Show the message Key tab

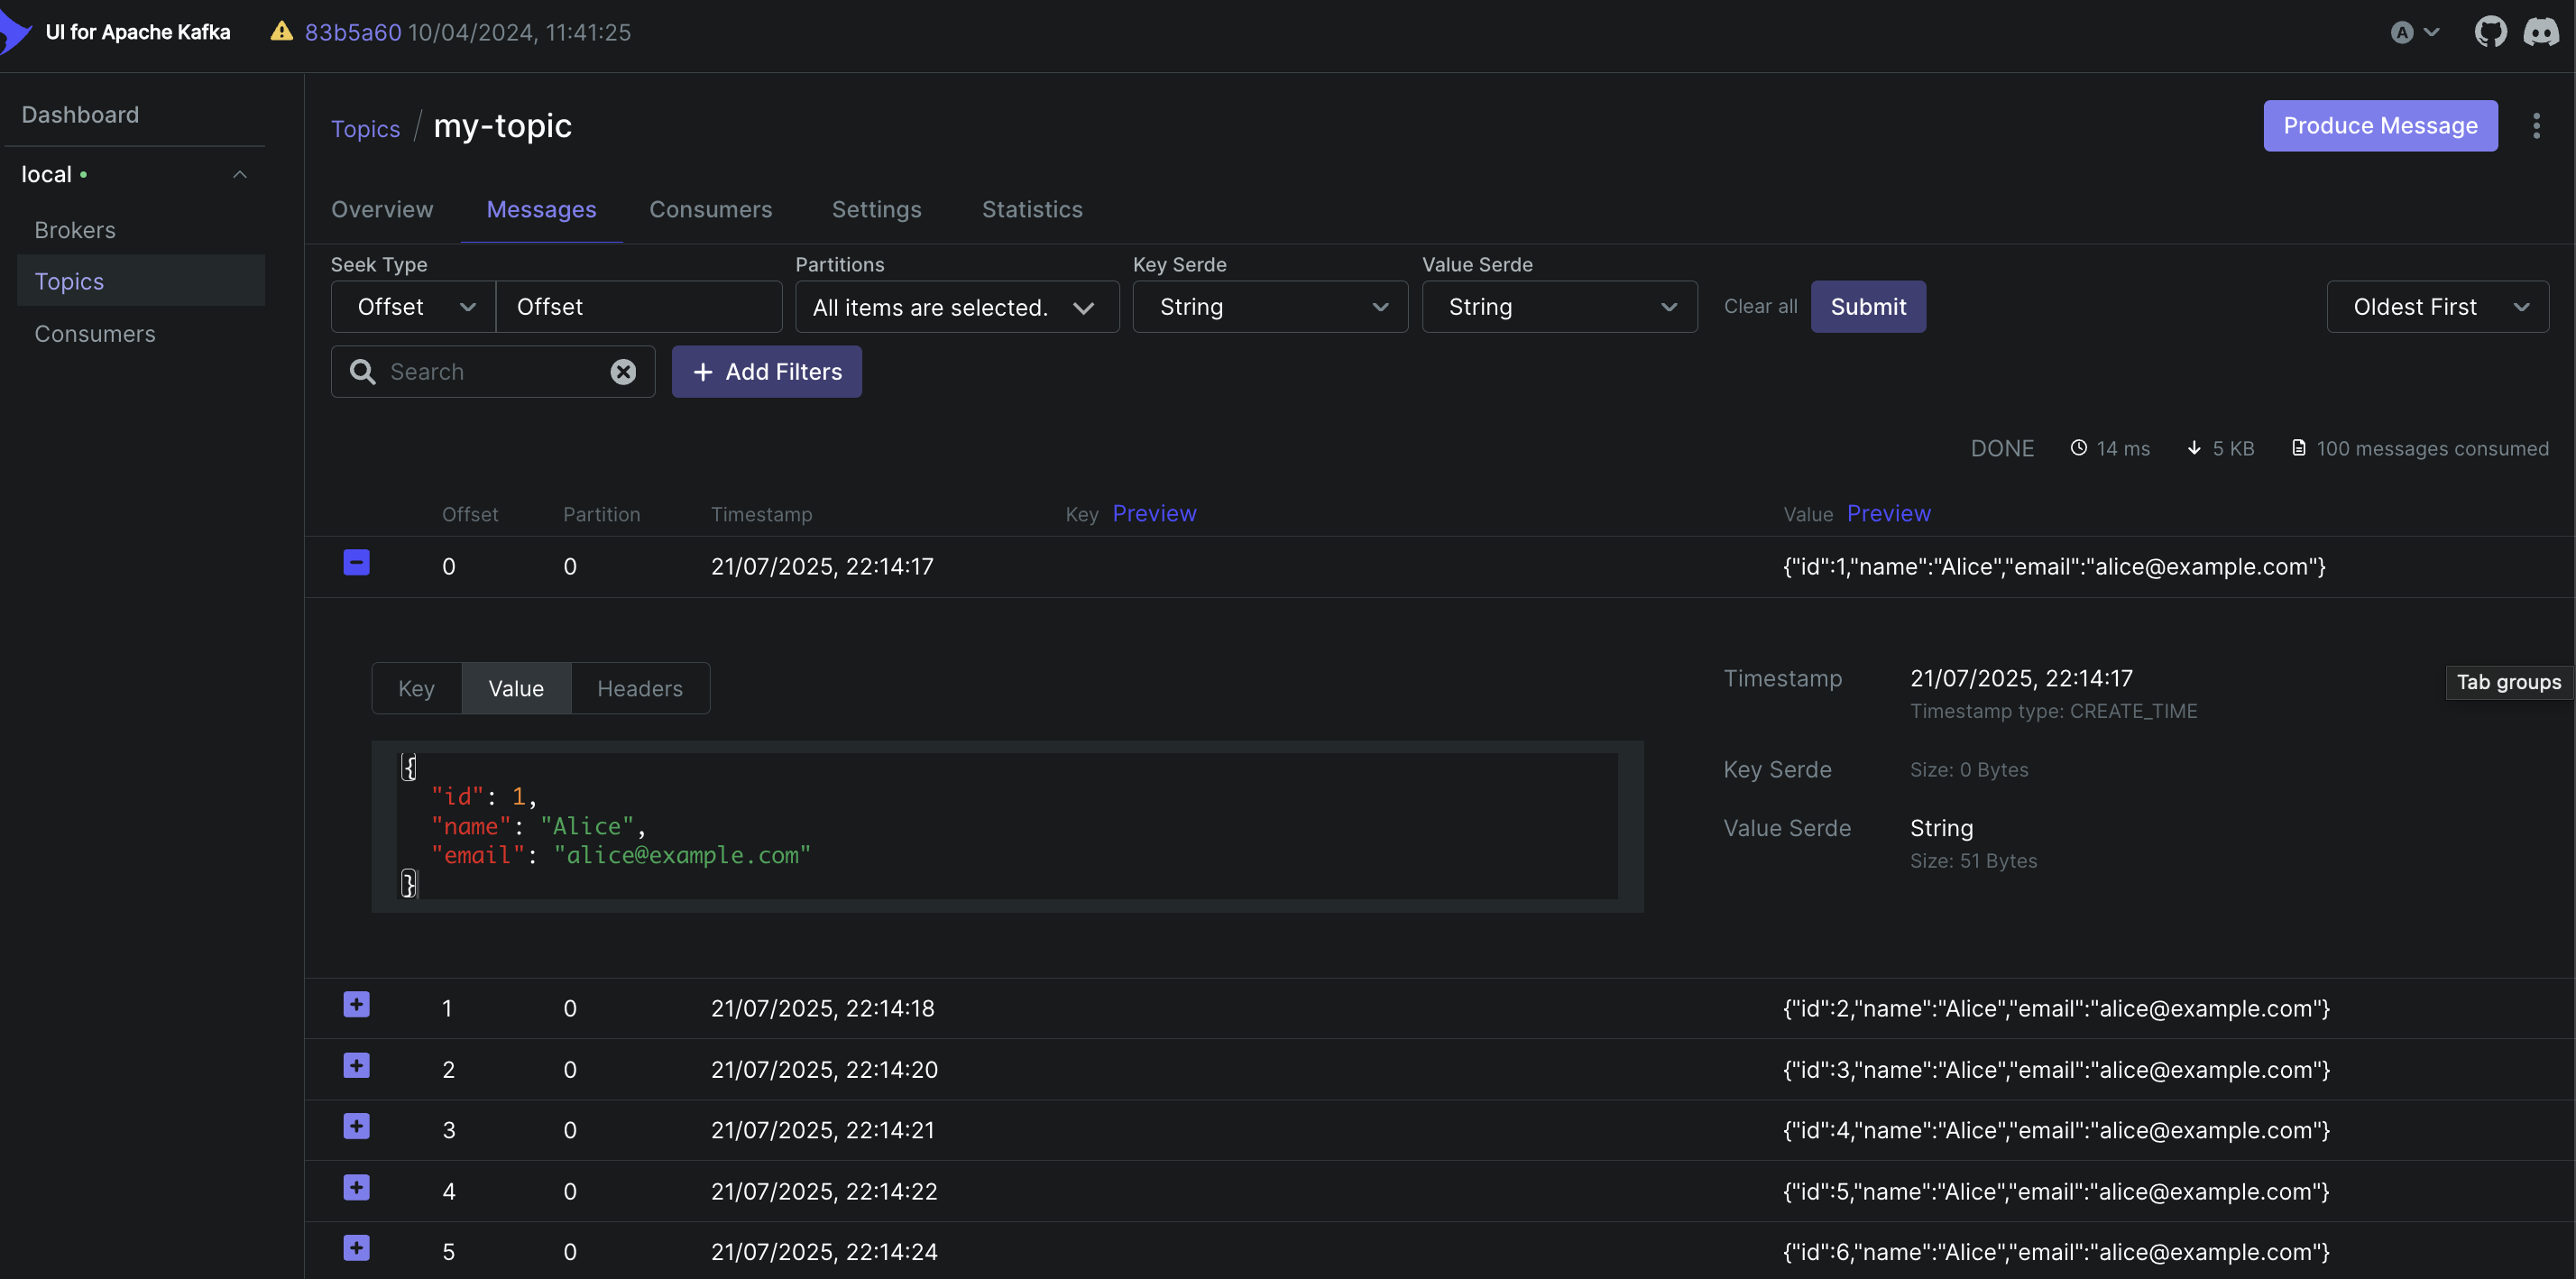point(416,689)
